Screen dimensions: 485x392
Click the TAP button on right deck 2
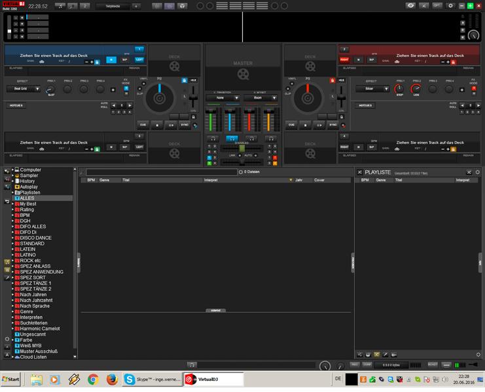[x=371, y=59]
